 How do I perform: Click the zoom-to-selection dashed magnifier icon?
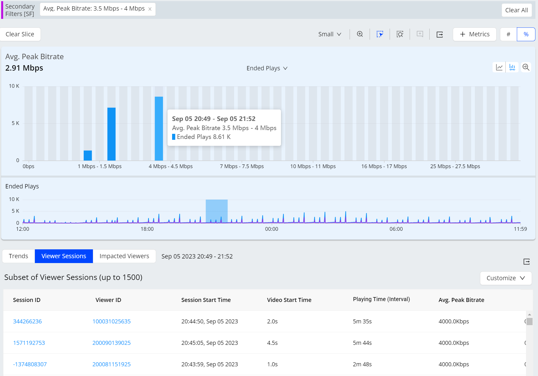[400, 34]
